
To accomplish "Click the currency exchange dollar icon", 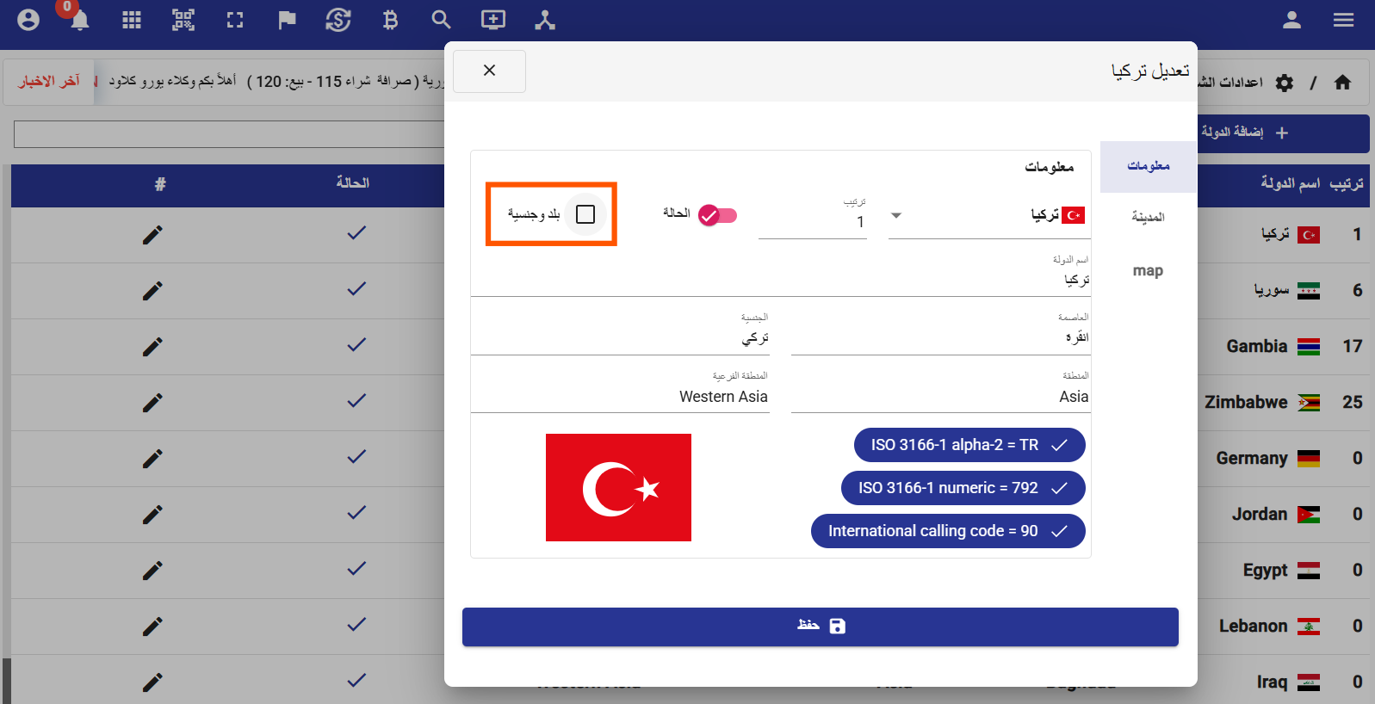I will (x=338, y=21).
